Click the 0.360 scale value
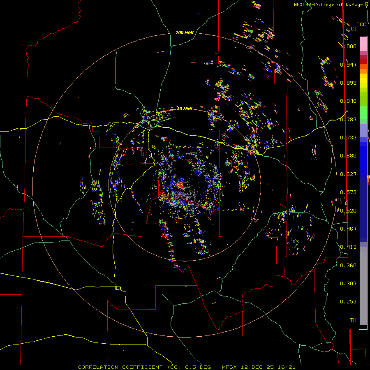The width and height of the screenshot is (370, 370). (348, 266)
